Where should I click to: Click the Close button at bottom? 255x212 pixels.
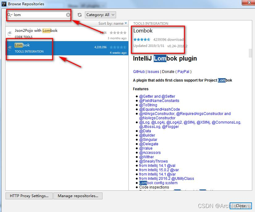tap(240, 206)
